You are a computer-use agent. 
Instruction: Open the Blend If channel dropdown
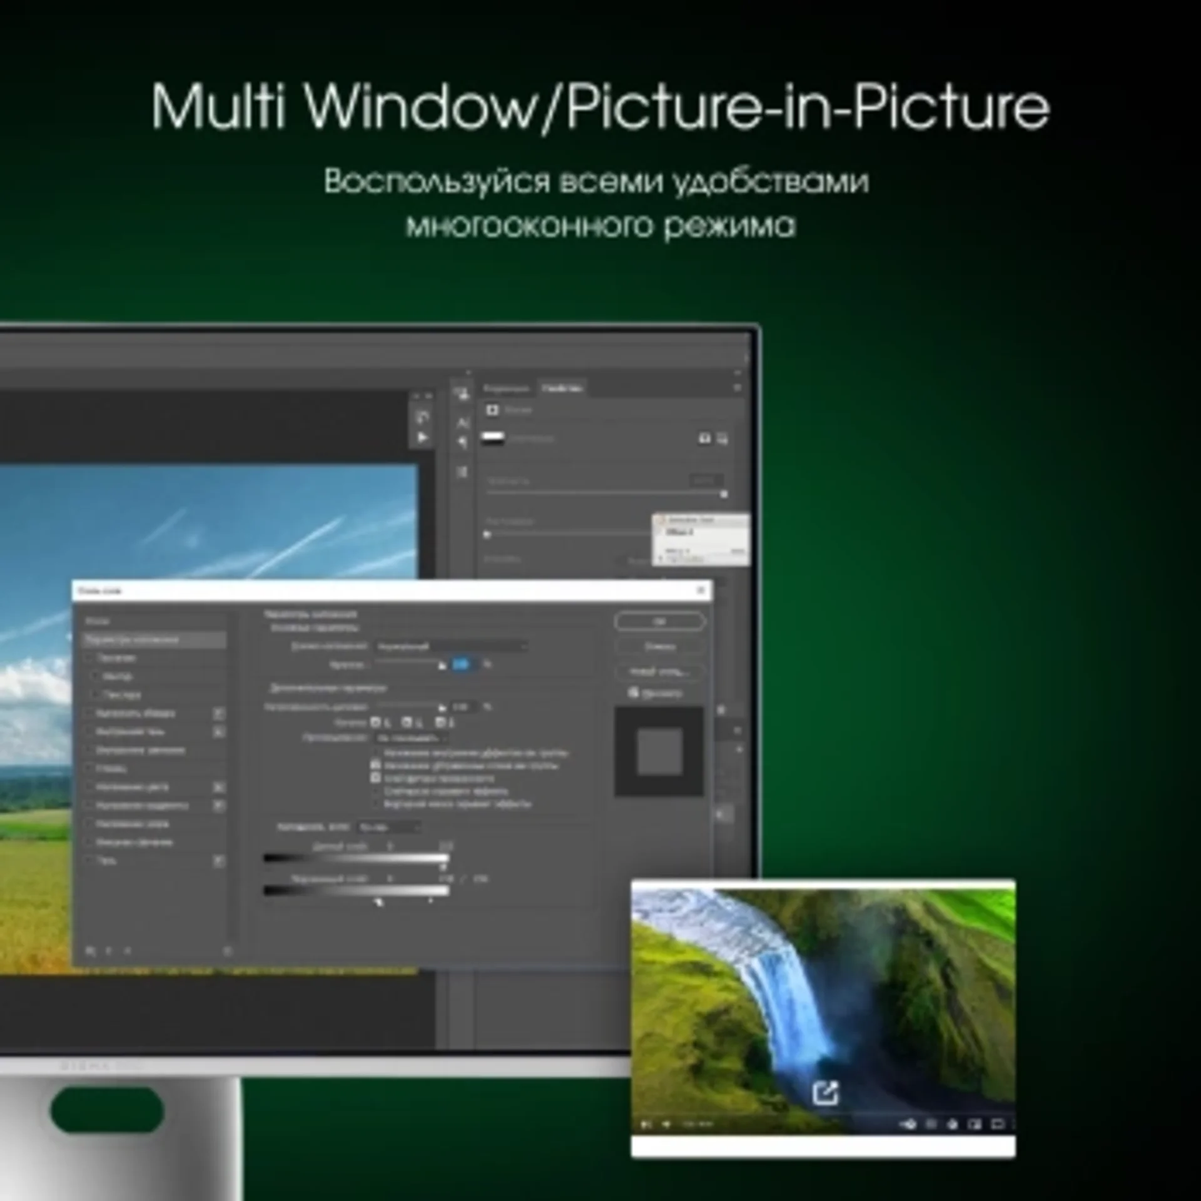pyautogui.click(x=389, y=827)
